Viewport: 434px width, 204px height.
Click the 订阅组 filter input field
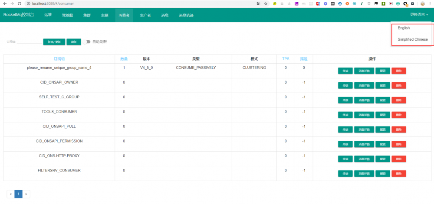click(29, 42)
